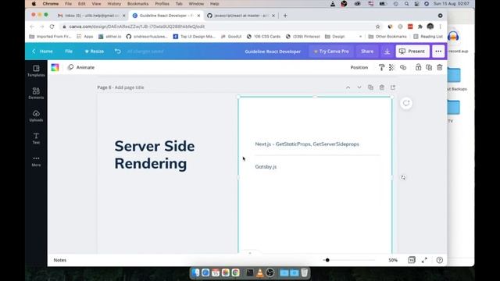Click the transparency checkerboard icon
The height and width of the screenshot is (281, 500).
tap(391, 67)
